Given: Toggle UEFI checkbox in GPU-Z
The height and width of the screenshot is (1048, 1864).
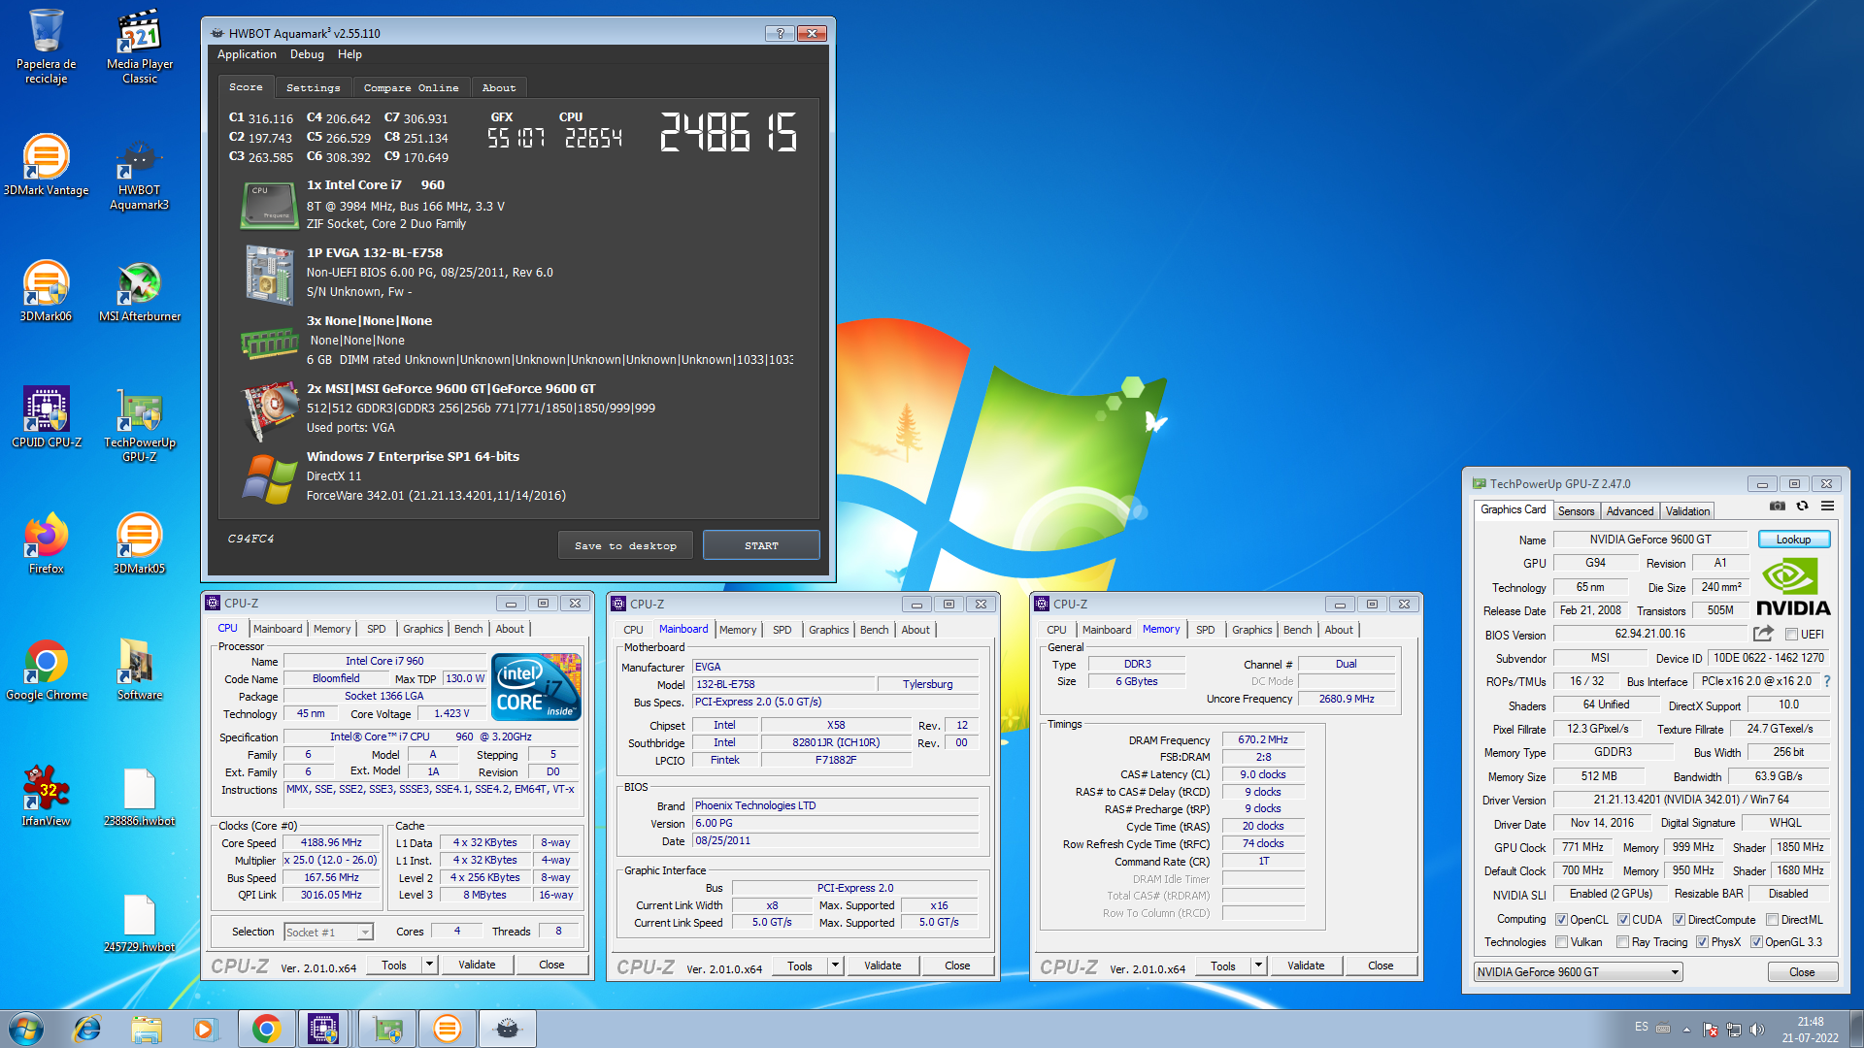Looking at the screenshot, I should (1791, 635).
